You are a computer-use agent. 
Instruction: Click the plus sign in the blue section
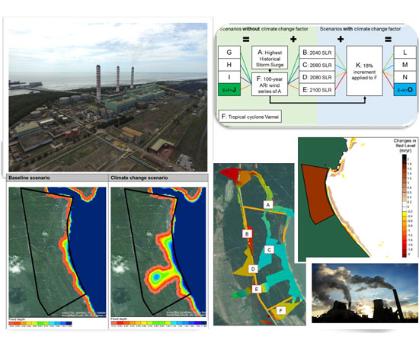tap(341, 40)
